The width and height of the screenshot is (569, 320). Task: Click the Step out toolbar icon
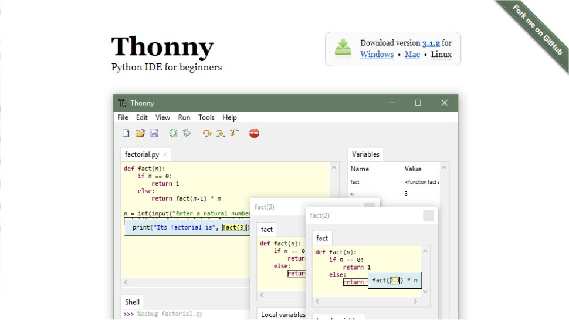click(x=235, y=133)
